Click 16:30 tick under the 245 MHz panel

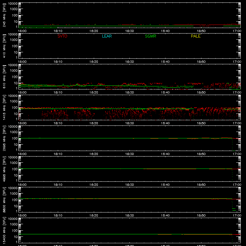click(x=129, y=31)
